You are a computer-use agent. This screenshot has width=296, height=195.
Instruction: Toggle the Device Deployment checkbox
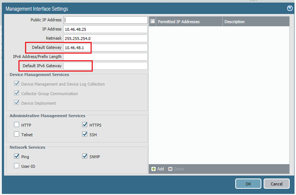pos(17,103)
